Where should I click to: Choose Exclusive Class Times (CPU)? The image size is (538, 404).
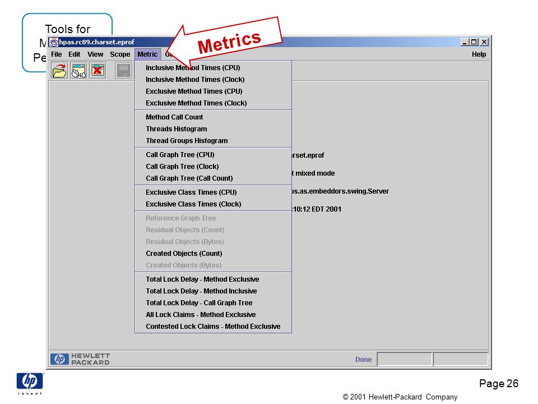click(213, 192)
